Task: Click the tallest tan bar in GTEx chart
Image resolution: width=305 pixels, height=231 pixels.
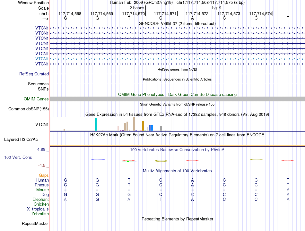Action: tap(134, 124)
